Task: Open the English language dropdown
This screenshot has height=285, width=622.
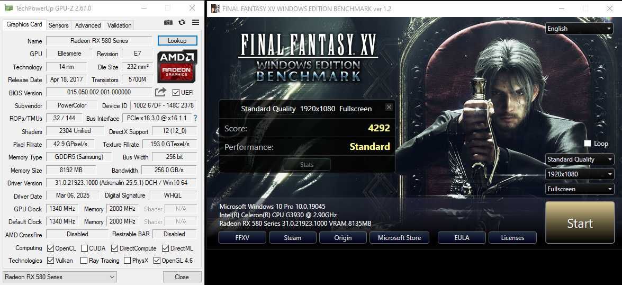Action: 580,29
